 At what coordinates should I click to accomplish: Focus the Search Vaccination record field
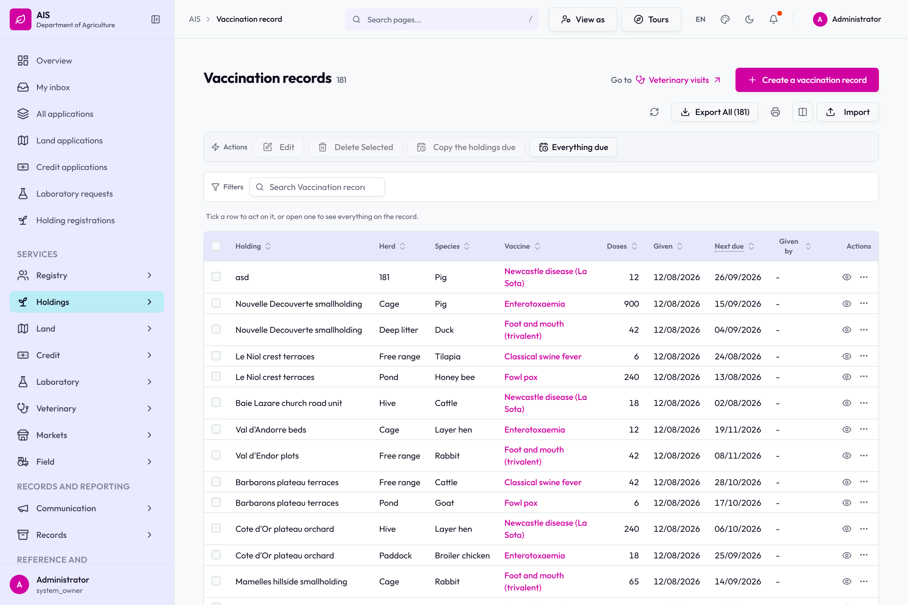(x=317, y=187)
